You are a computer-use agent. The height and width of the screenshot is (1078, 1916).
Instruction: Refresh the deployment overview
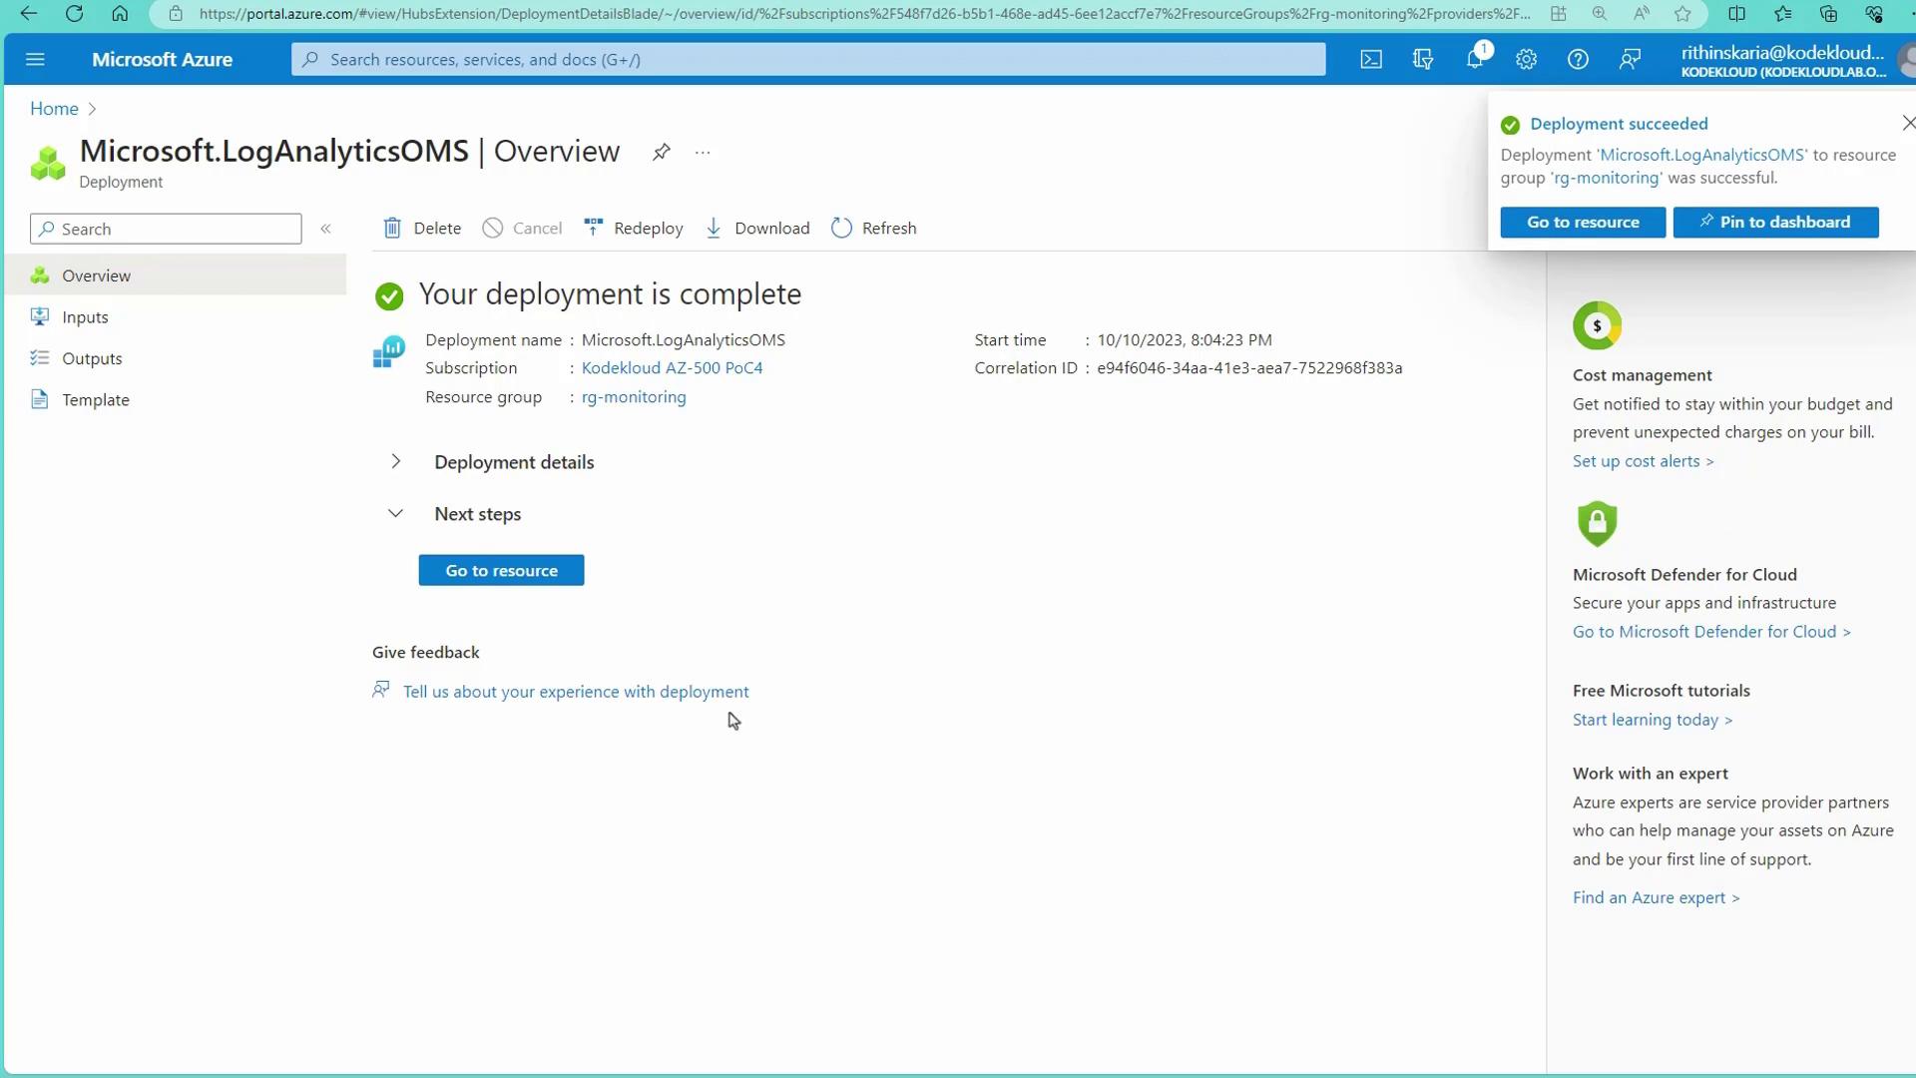874,229
